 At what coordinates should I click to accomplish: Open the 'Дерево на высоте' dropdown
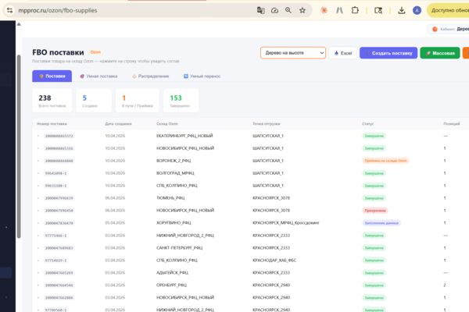(x=293, y=53)
